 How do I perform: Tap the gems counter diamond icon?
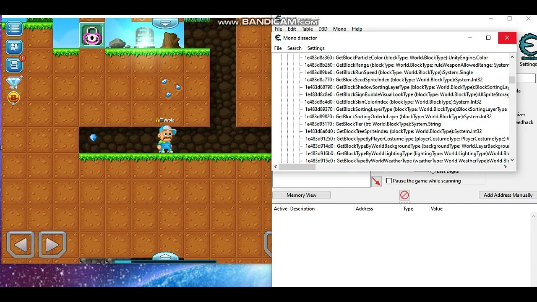13,81
